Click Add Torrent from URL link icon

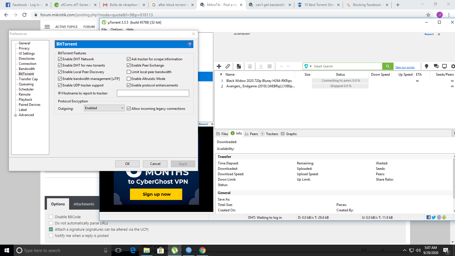tap(228, 66)
